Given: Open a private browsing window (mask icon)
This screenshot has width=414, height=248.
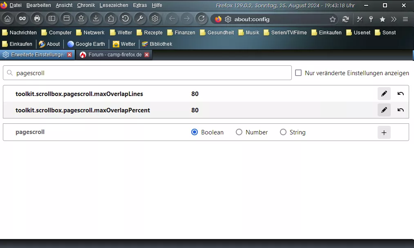Looking at the screenshot, I should click(22, 19).
